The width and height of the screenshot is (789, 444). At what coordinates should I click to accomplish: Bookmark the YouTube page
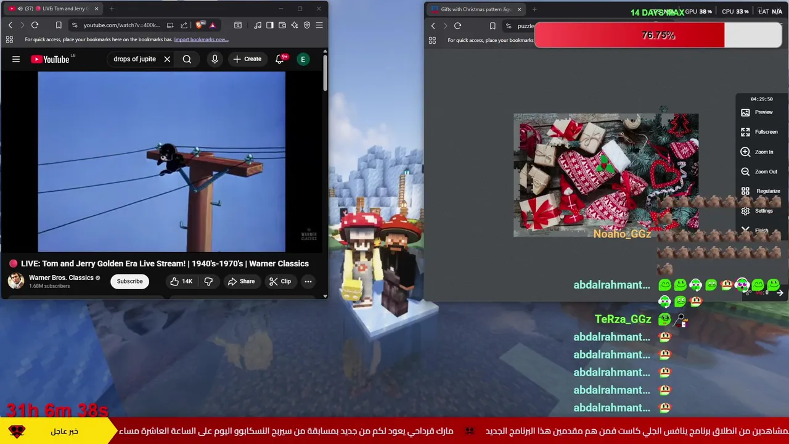pyautogui.click(x=59, y=25)
